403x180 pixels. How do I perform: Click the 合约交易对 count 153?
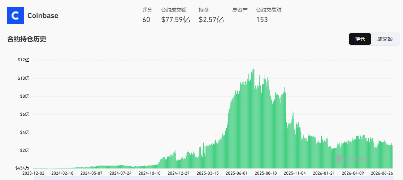(x=262, y=19)
